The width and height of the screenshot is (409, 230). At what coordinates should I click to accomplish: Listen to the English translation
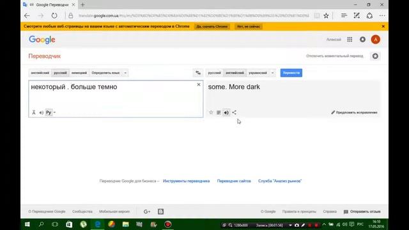[226, 112]
